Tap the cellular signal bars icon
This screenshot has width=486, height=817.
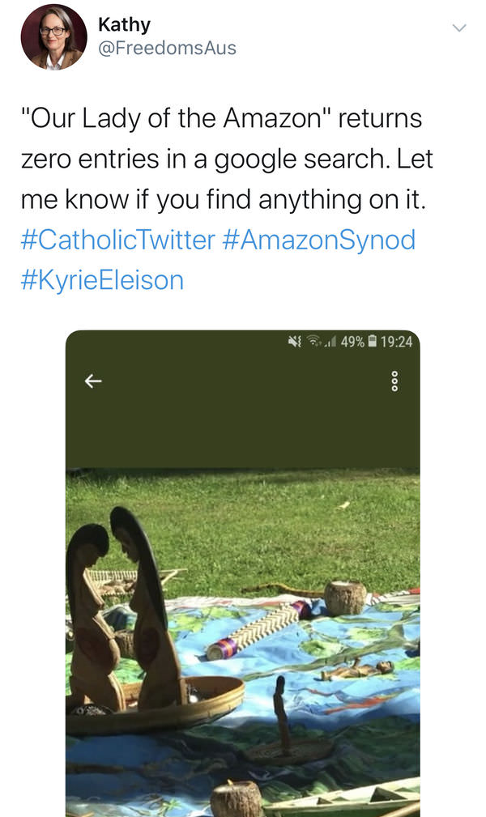[330, 343]
